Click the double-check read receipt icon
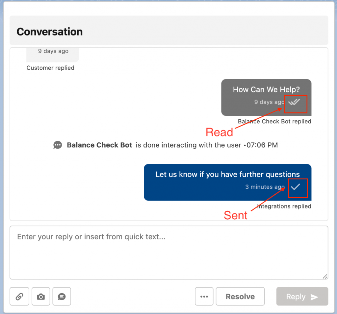The height and width of the screenshot is (314, 337). [294, 102]
